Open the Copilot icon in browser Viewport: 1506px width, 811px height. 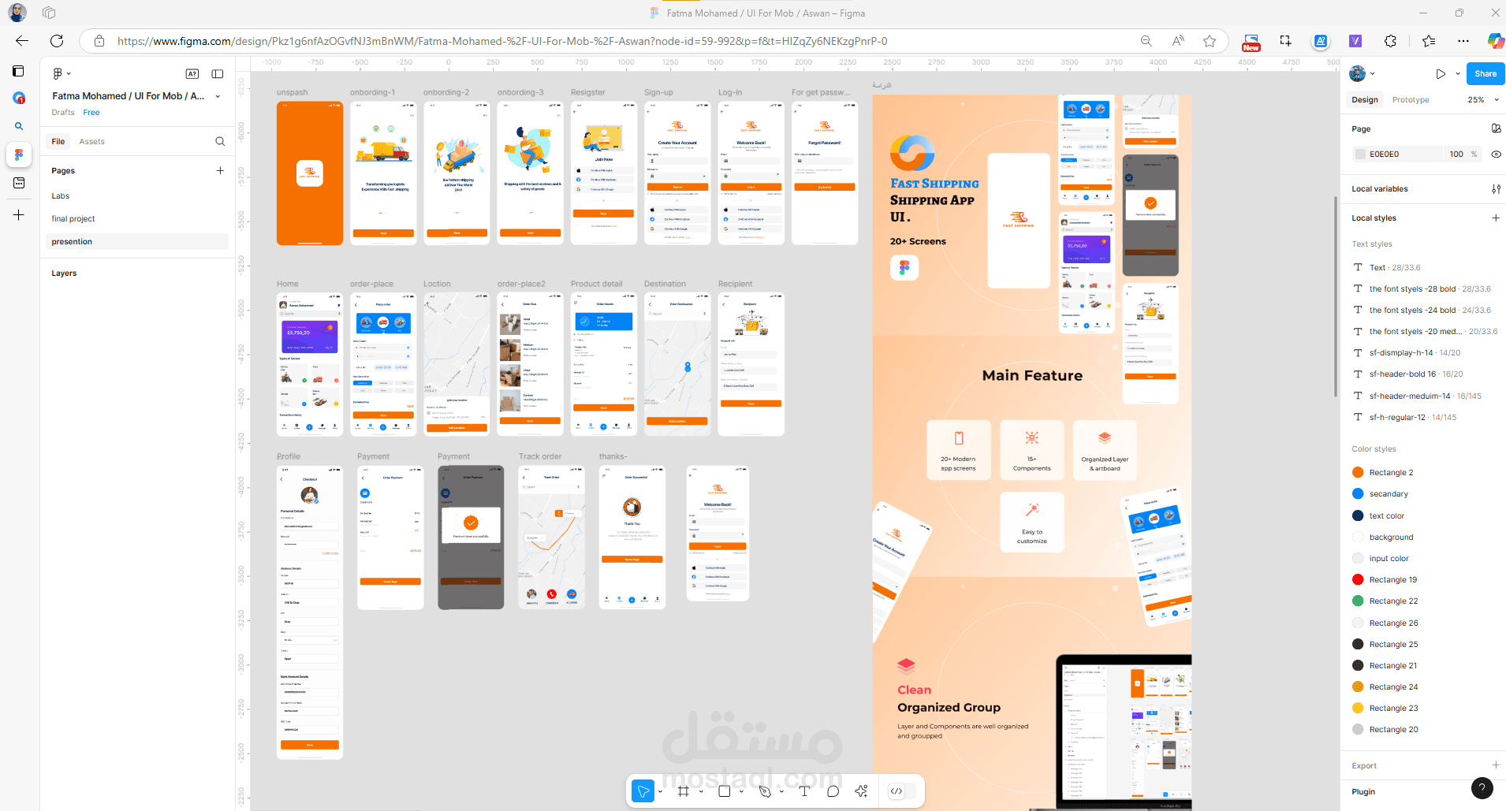tap(1495, 41)
